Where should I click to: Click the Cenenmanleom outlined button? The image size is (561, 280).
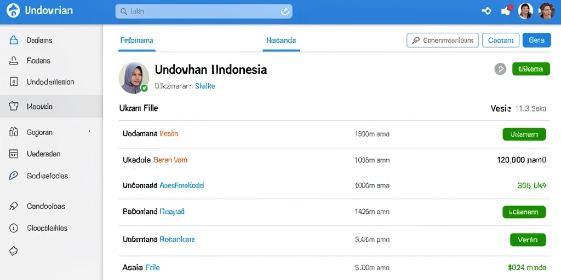pyautogui.click(x=443, y=40)
